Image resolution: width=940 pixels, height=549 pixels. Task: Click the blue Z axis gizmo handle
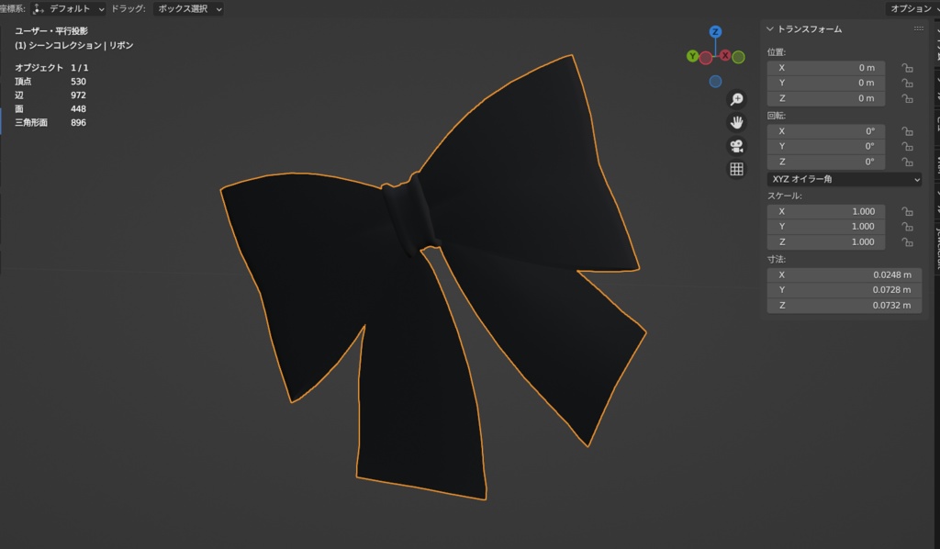point(715,32)
